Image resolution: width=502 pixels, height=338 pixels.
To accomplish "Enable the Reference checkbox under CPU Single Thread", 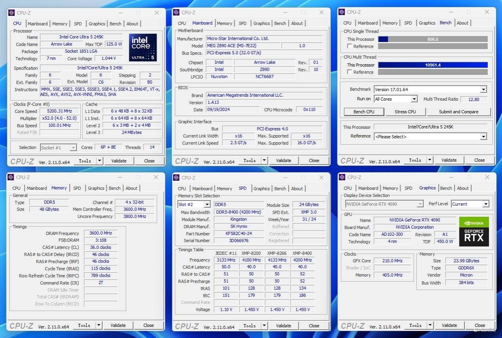I will [349, 46].
